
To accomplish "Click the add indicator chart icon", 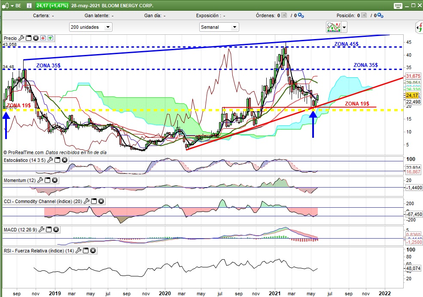I will (x=333, y=27).
